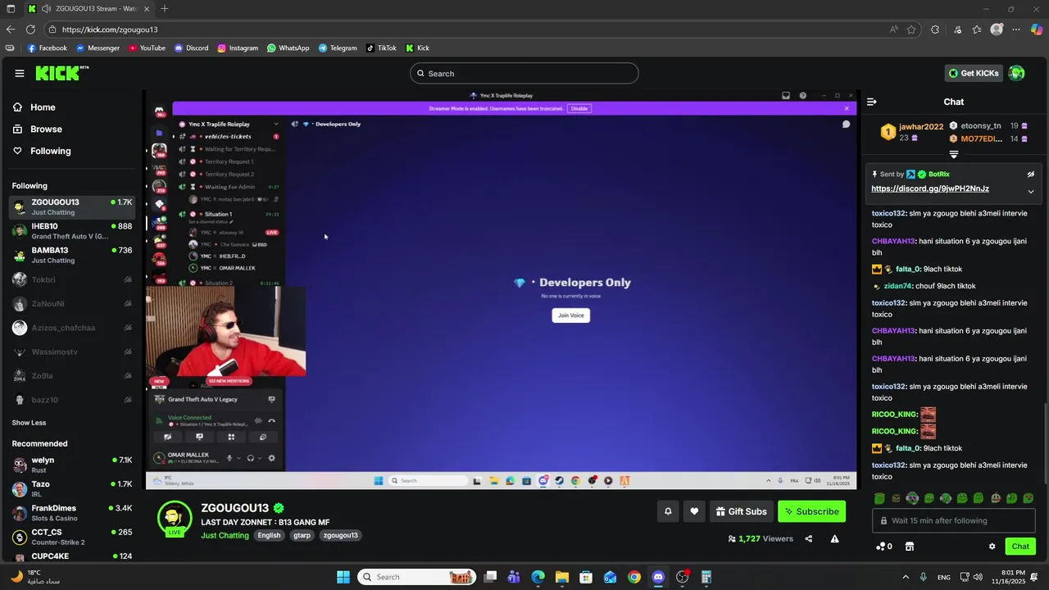The image size is (1049, 590).
Task: Collapse following list with Show Less
Action: [x=29, y=423]
